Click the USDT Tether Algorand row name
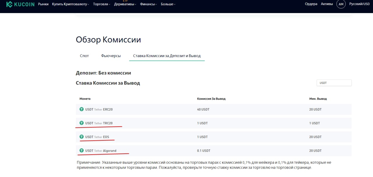 [101, 151]
